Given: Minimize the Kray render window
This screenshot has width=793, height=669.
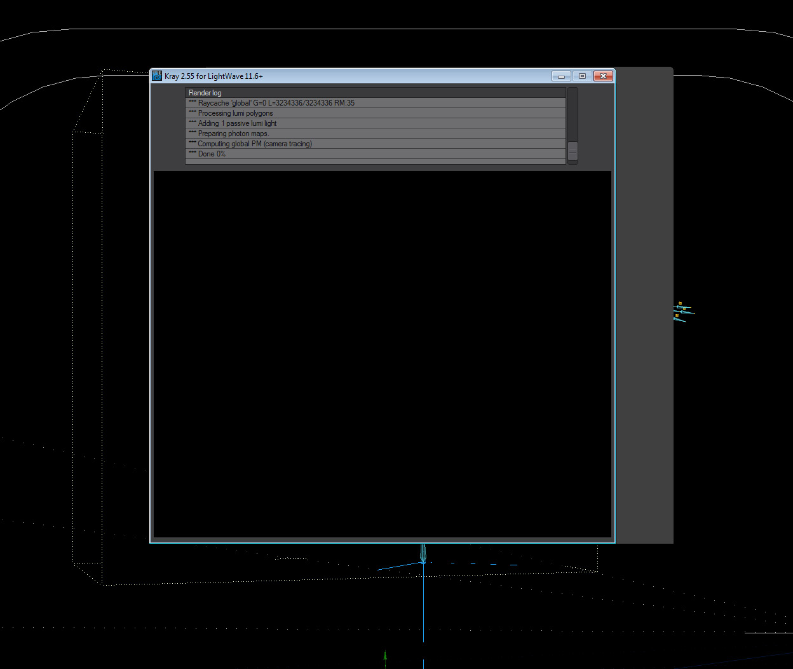Looking at the screenshot, I should coord(561,76).
